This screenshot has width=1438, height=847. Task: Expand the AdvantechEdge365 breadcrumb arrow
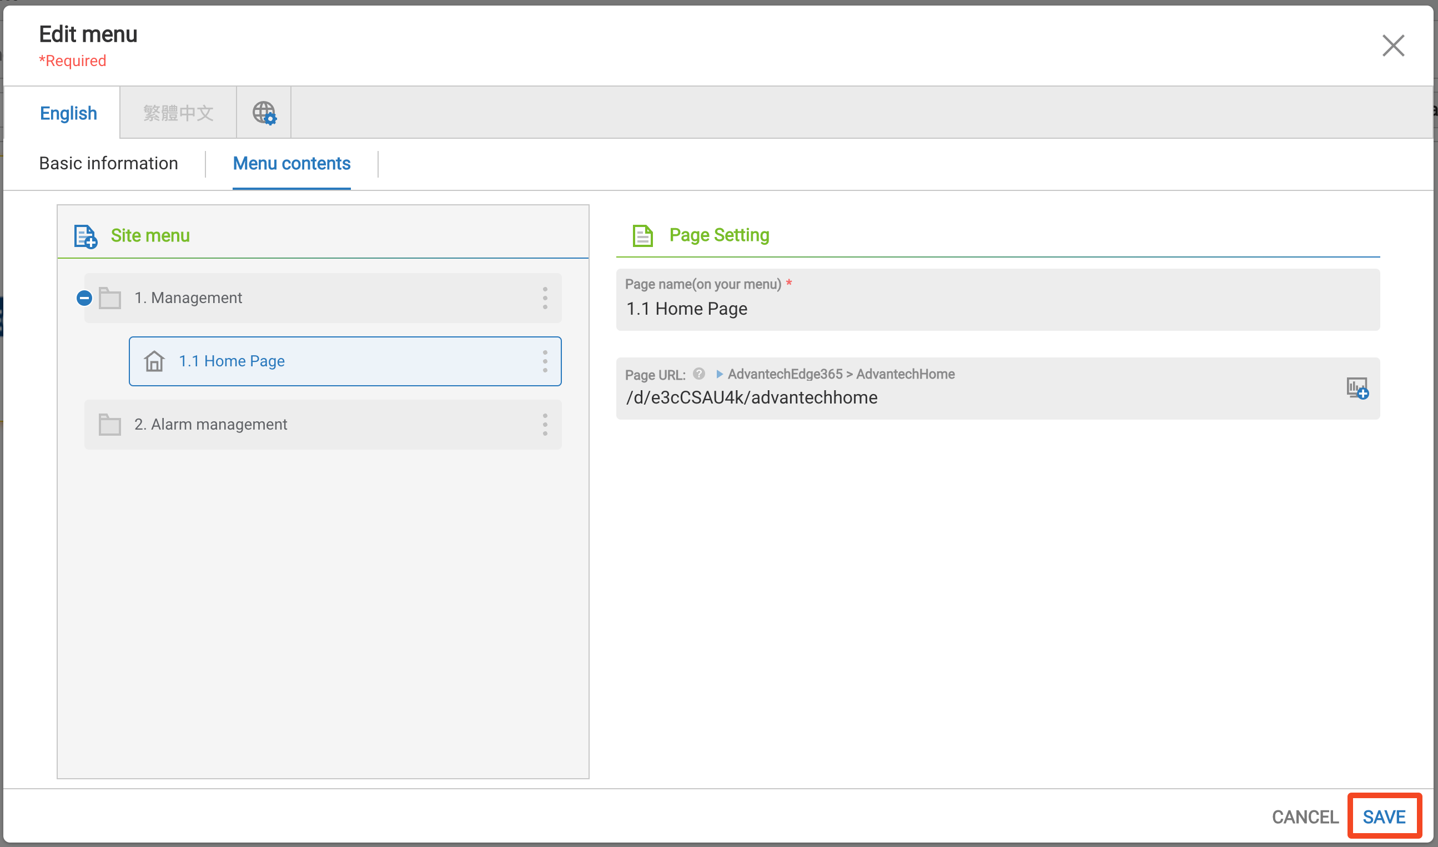[x=720, y=374]
